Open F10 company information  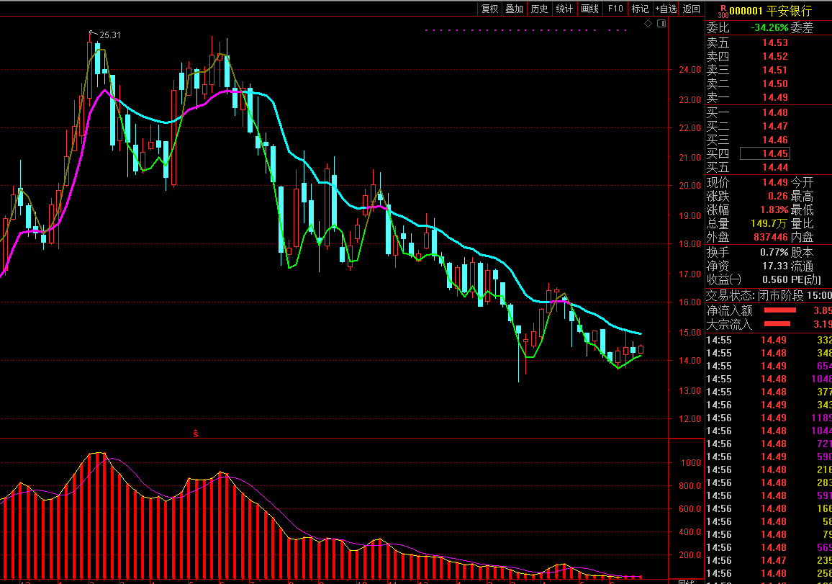point(615,9)
